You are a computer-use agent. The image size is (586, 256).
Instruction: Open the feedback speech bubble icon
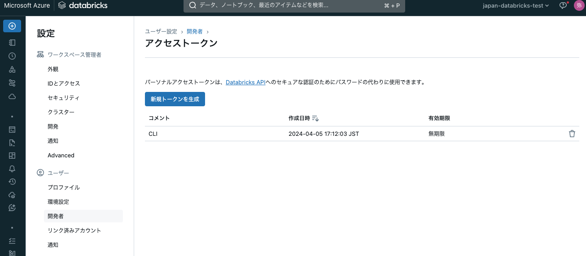(564, 5)
